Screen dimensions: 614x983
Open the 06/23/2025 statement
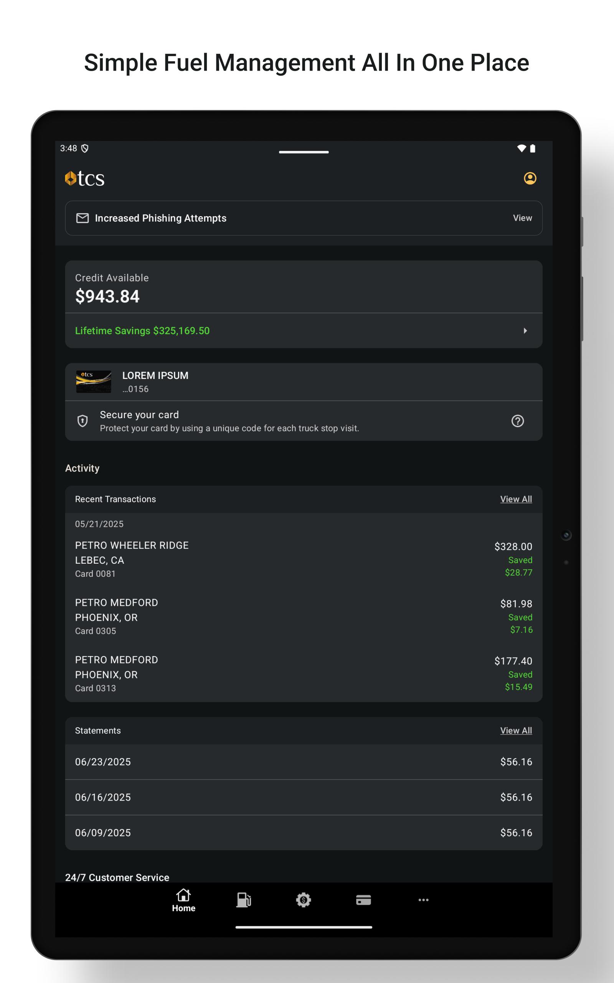304,761
